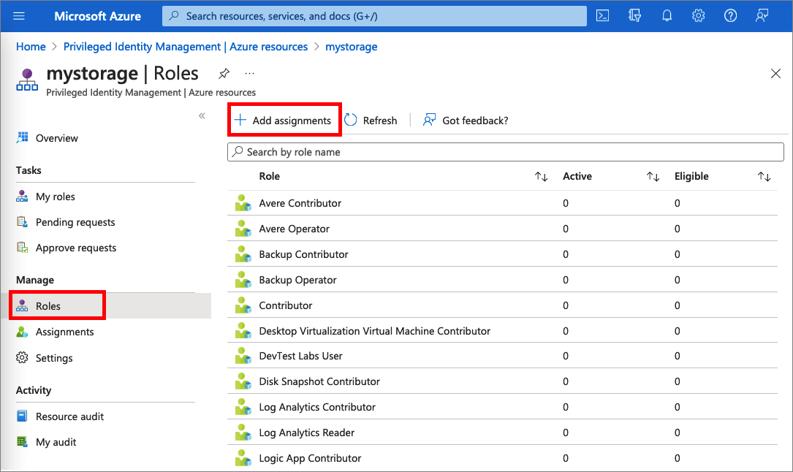Pin mystorage Roles page to dashboard

[224, 73]
